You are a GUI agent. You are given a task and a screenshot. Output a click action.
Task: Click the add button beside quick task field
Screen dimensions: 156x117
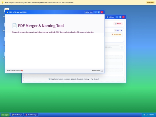coord(122,47)
